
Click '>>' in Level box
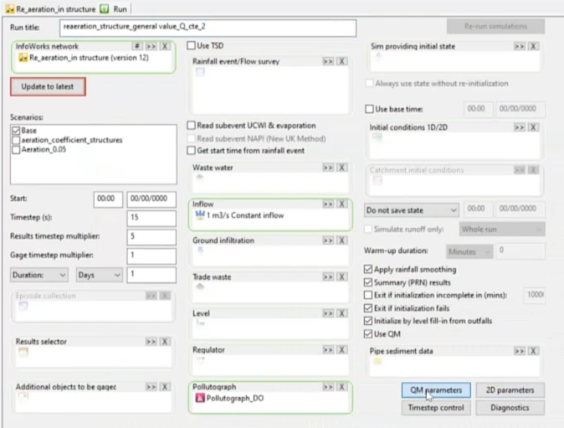328,313
